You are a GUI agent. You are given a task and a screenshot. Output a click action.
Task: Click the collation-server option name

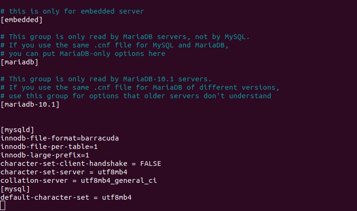pyautogui.click(x=34, y=180)
